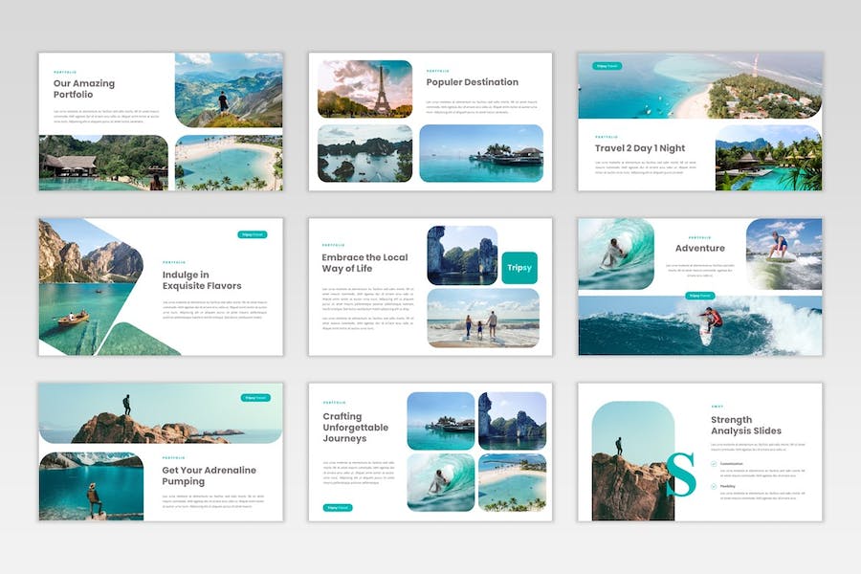The width and height of the screenshot is (861, 574).
Task: Select the Eiffel Tower photo
Action: pos(364,89)
